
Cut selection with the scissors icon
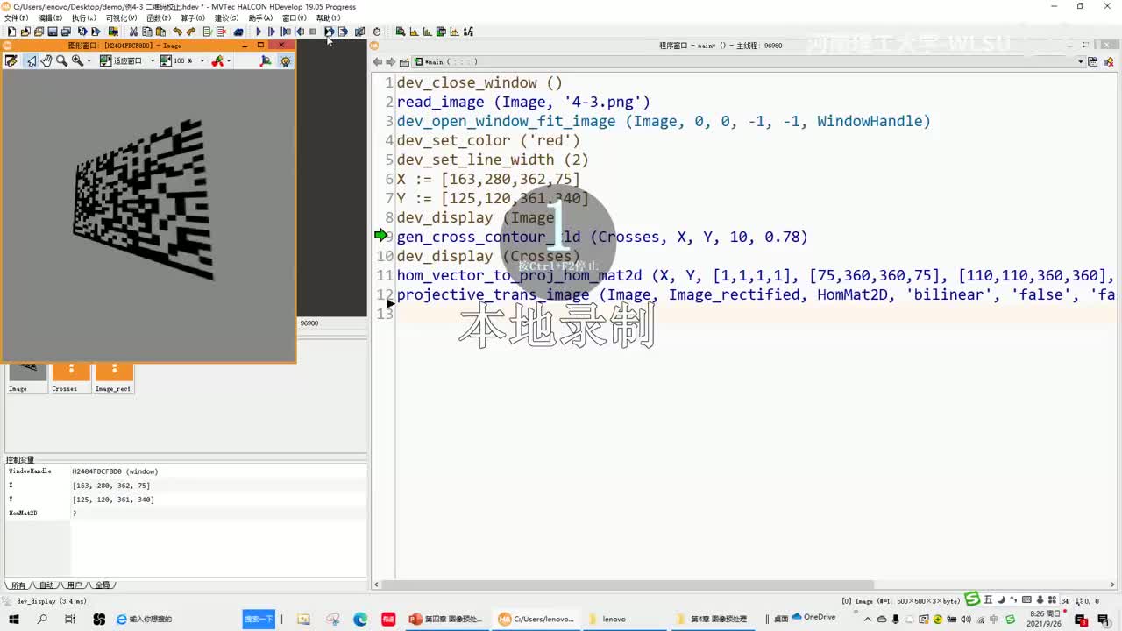(134, 32)
